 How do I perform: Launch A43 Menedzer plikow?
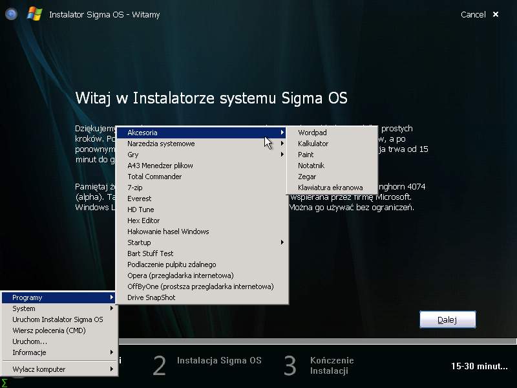[x=202, y=166]
